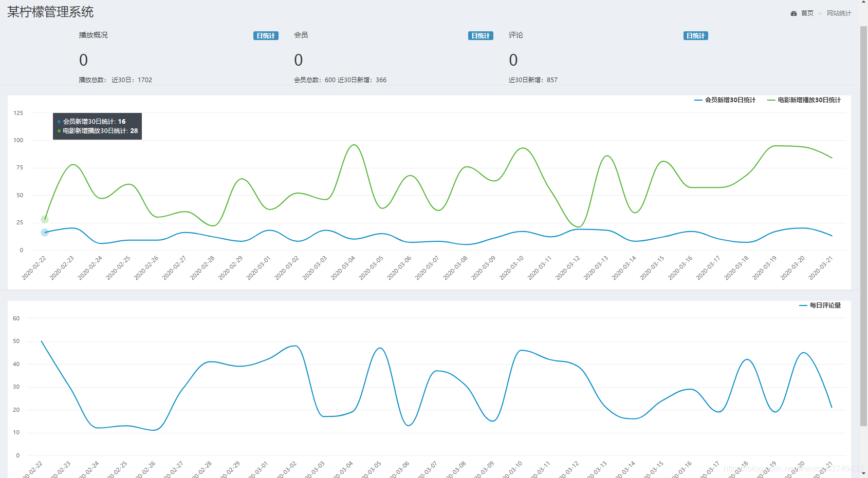Click 日统计 badge in 会员 card
The height and width of the screenshot is (478, 868).
click(x=481, y=36)
